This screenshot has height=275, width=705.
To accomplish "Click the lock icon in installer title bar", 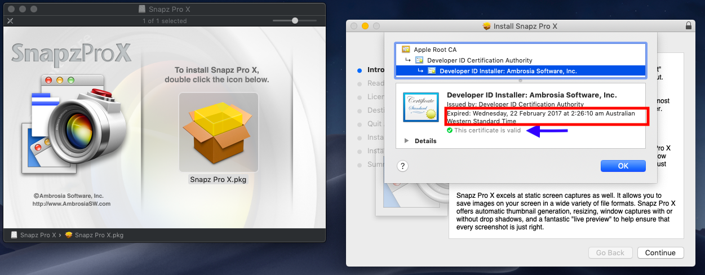I will pyautogui.click(x=689, y=26).
